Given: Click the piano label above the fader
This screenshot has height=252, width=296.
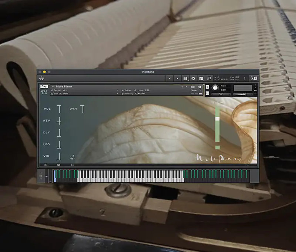Looking at the screenshot, I should (218, 102).
